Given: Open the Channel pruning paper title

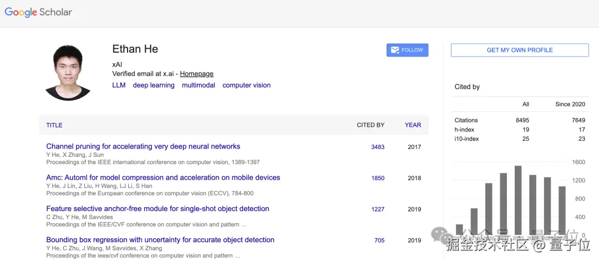Looking at the screenshot, I should 143,147.
